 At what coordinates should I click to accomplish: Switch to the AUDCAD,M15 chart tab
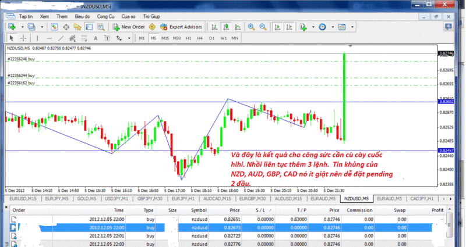217,199
